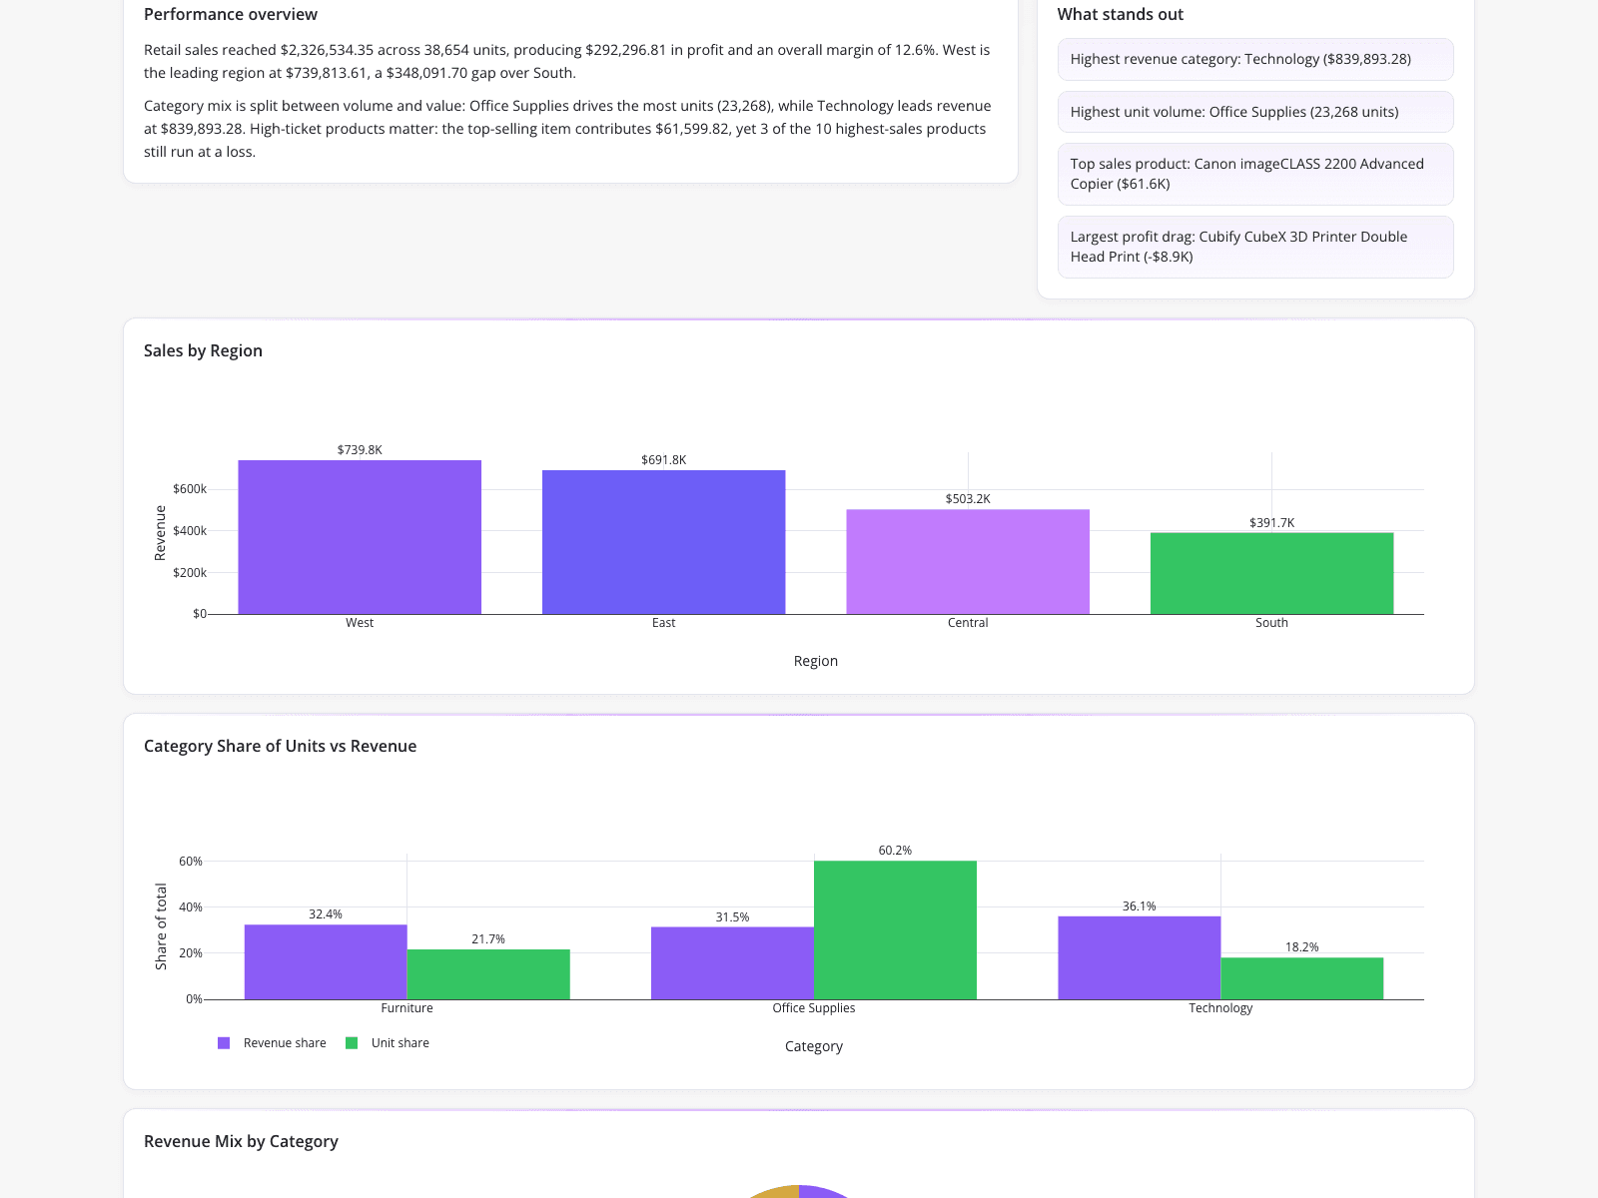Screen dimensions: 1598x1198
Task: Select Furniture's purple revenue share bar
Action: click(326, 962)
